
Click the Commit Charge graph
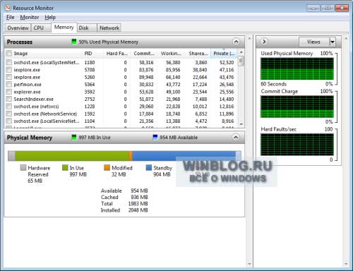297,107
